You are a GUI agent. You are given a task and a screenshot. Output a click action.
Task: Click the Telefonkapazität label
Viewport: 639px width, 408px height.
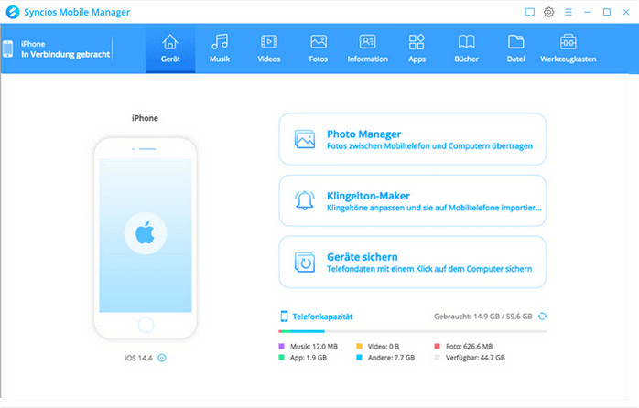(x=322, y=317)
